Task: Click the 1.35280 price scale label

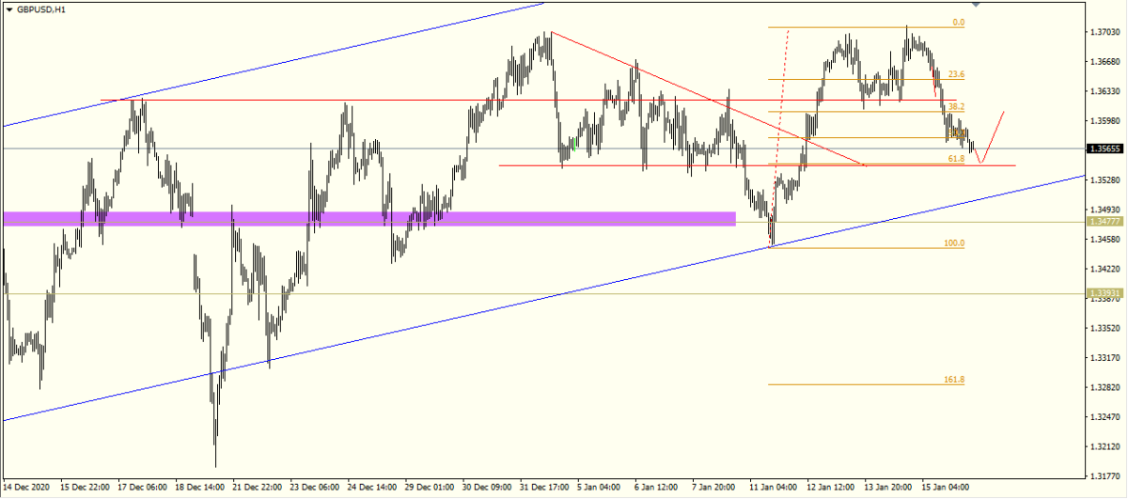Action: pos(1106,179)
